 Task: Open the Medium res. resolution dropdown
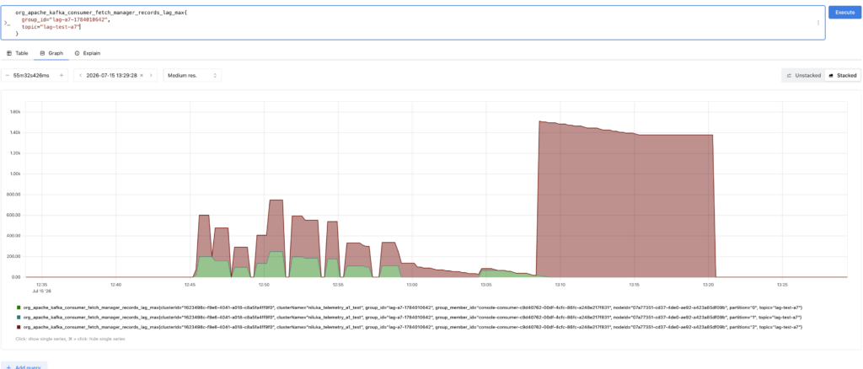click(192, 75)
